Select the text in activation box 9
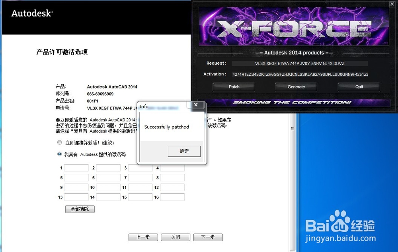This screenshot has width=398, height=252. pyautogui.click(x=76, y=187)
